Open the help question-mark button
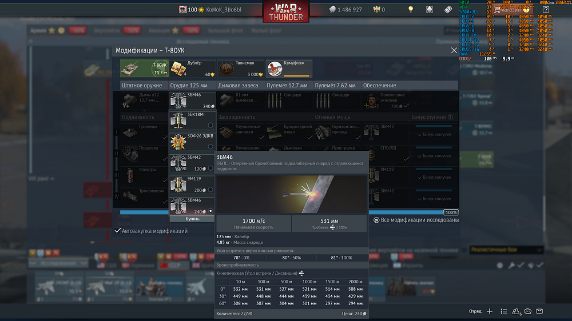Screen dimensions: 572x321 tap(546, 10)
